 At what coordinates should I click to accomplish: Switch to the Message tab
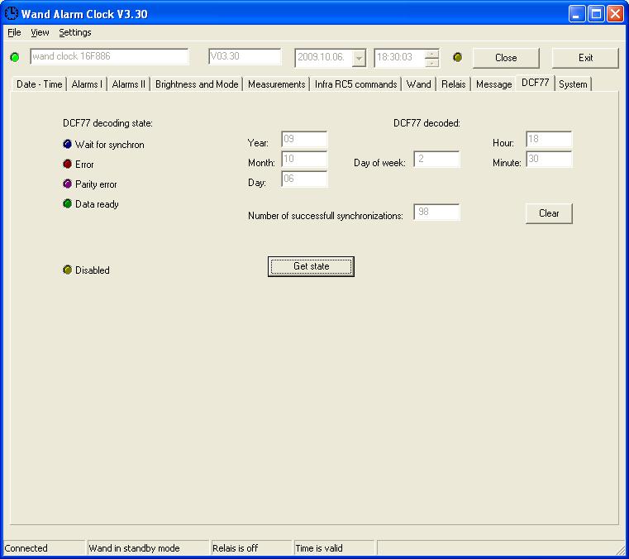tap(493, 84)
